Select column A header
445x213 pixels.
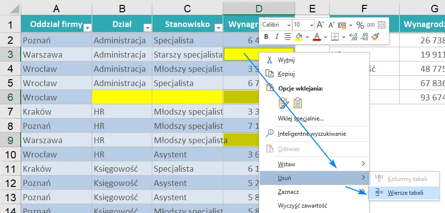[x=57, y=9]
